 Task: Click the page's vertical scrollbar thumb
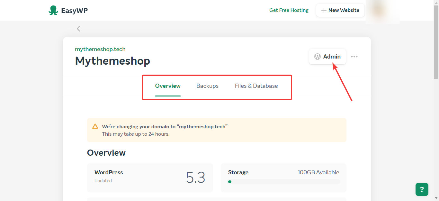(x=436, y=42)
